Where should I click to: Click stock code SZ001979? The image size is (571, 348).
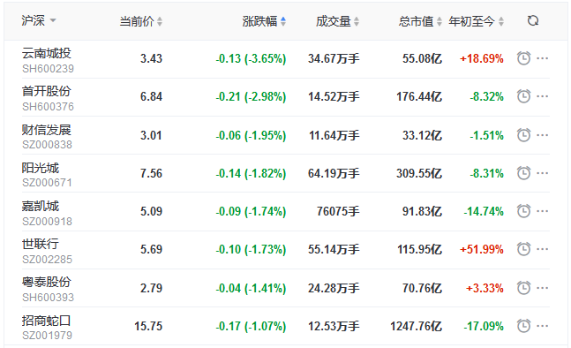(47, 336)
